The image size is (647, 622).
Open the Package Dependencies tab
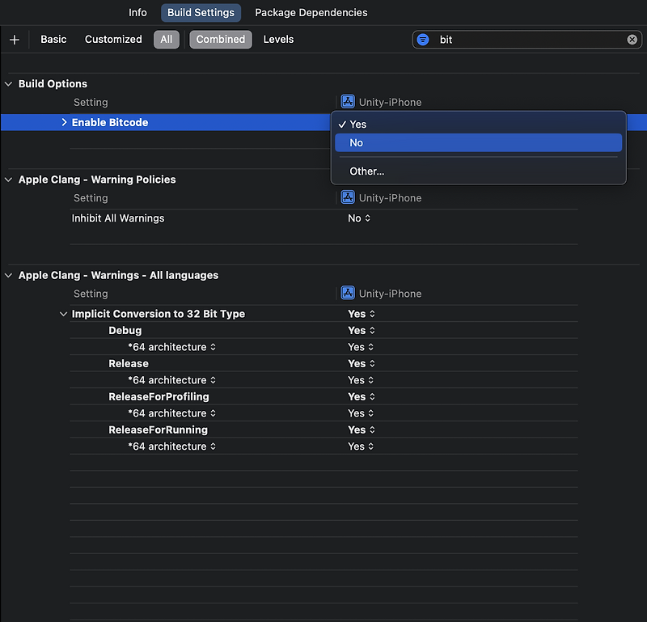(x=311, y=12)
